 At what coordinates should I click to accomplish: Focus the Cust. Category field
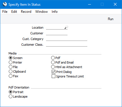coord(67,39)
